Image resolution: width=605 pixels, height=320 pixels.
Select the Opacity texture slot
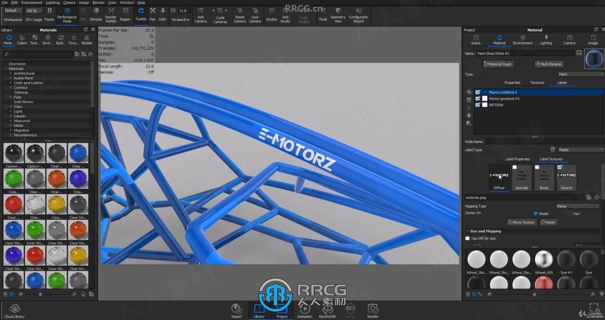[567, 178]
